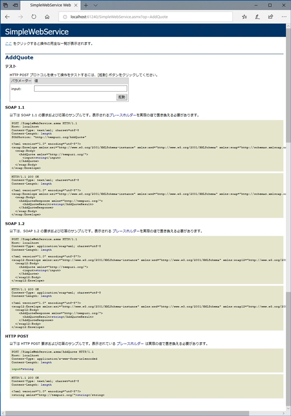Click the vertical scrollbar up arrow
Viewport: 291px width, 416px height.
click(x=288, y=26)
